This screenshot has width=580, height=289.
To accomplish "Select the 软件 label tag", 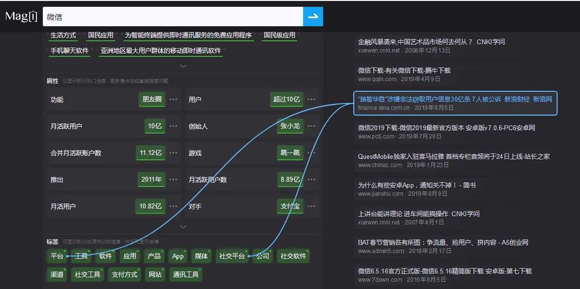I will 106,256.
